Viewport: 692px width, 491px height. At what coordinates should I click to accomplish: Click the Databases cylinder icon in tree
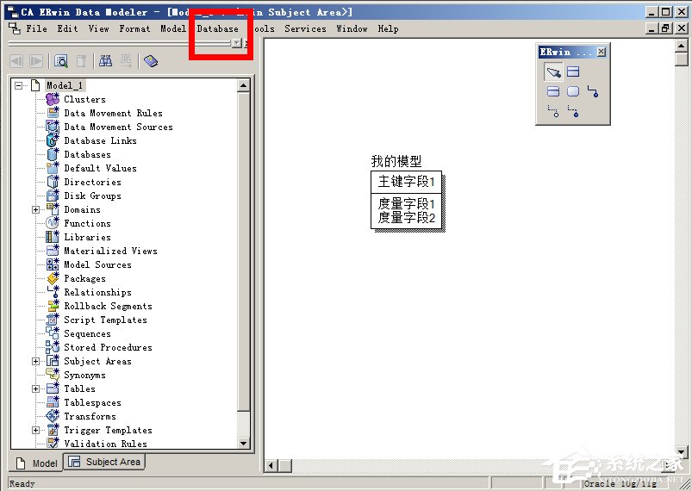[x=53, y=154]
